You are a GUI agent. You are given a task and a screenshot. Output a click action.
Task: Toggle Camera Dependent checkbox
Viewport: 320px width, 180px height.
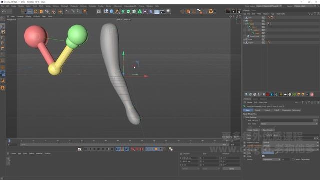point(293,159)
